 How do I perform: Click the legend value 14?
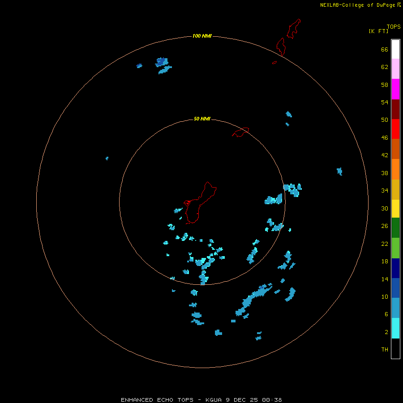(385, 279)
